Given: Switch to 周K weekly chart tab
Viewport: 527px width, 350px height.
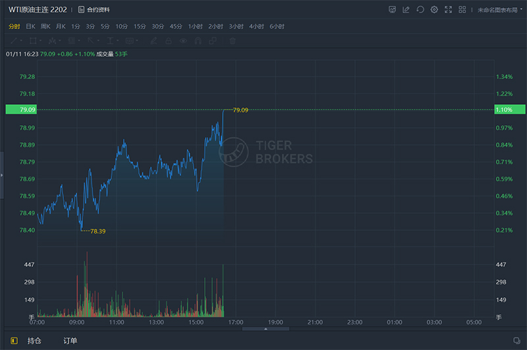Looking at the screenshot, I should [x=45, y=26].
